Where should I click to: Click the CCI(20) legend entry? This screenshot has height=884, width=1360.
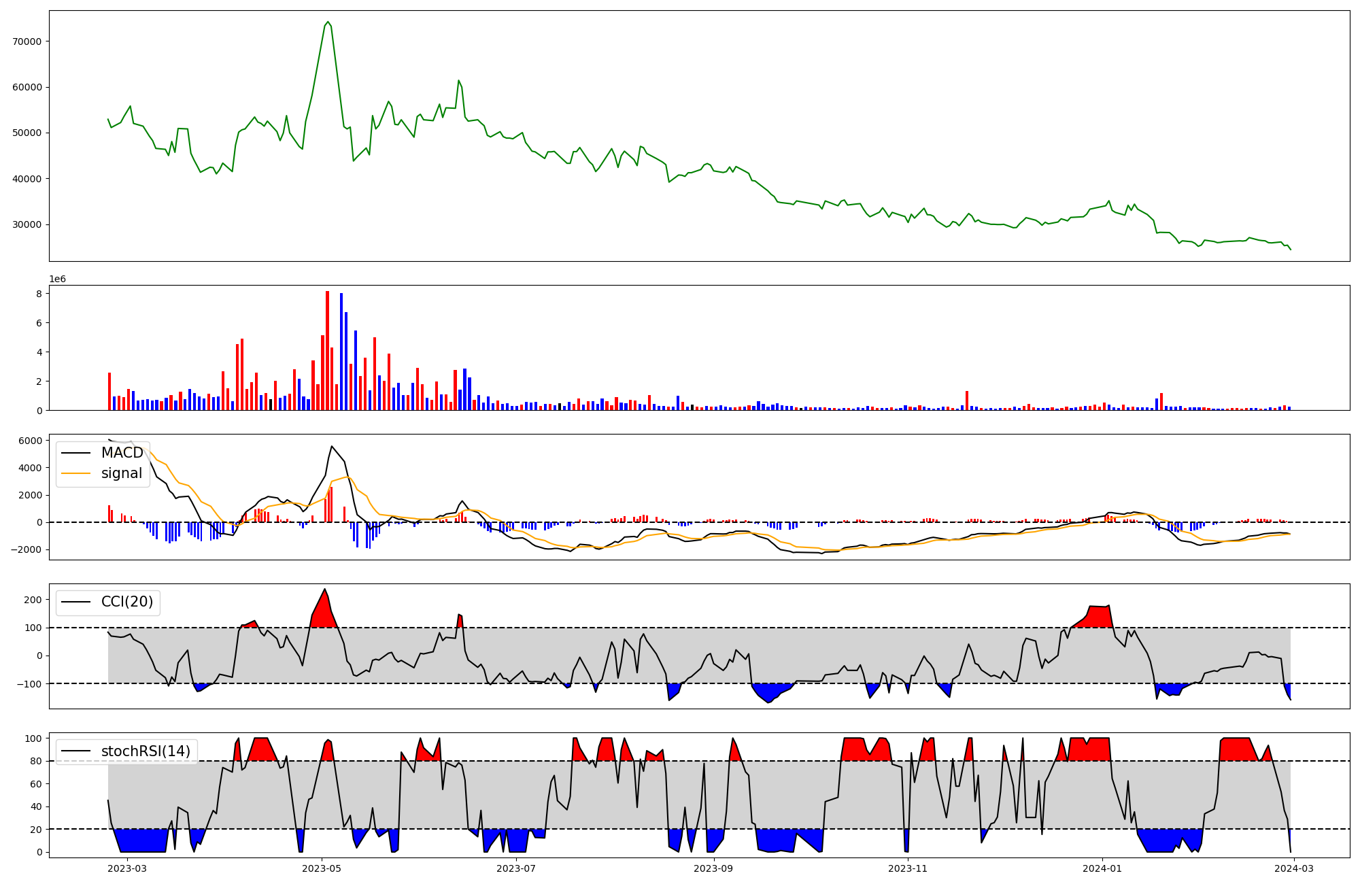[x=126, y=602]
